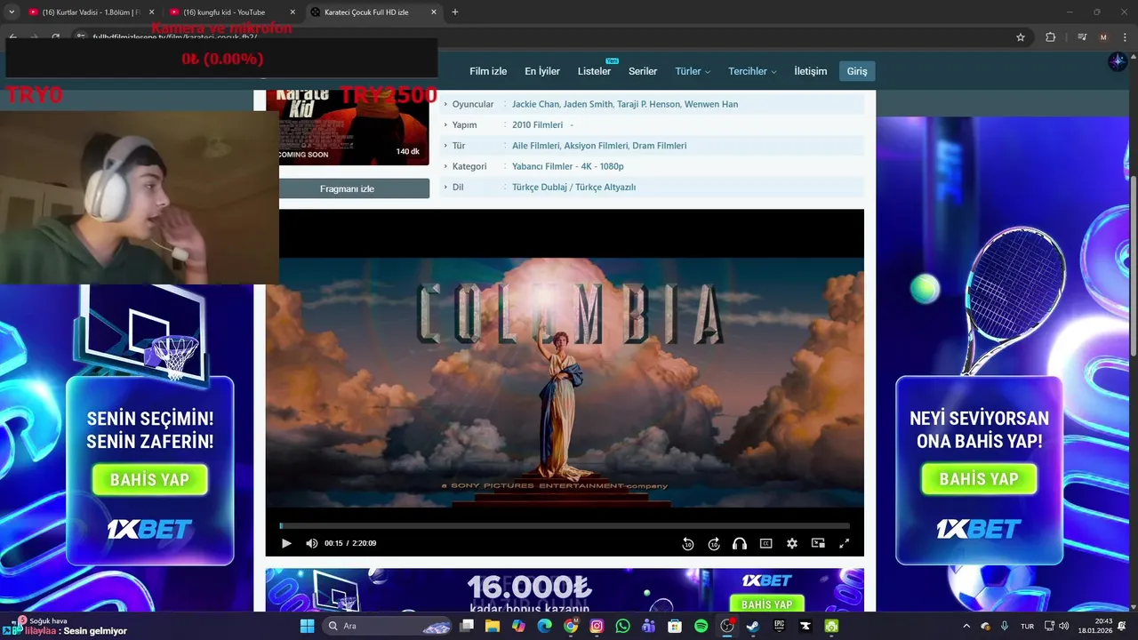Screen dimensions: 1138x640
Task: Open video player settings gear
Action: click(792, 544)
